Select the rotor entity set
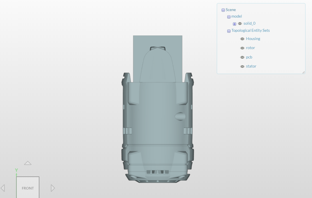Viewport: 312px width, 198px height. (250, 48)
